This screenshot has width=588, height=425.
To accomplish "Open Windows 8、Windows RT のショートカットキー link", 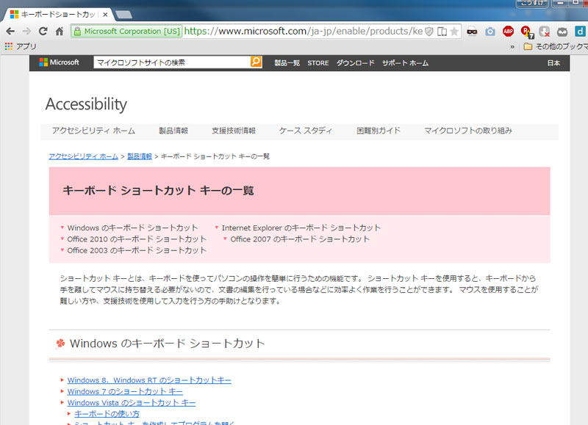I will point(149,380).
